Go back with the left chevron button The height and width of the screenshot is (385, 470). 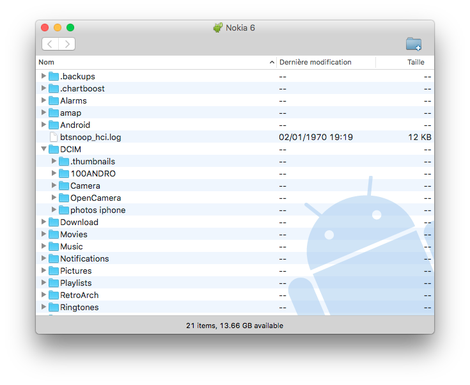tap(50, 44)
